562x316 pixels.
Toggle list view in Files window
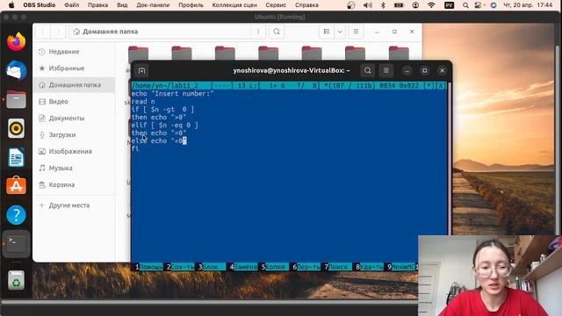327,32
